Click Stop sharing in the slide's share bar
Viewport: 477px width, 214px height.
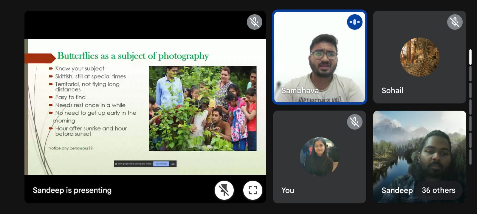pyautogui.click(x=161, y=164)
